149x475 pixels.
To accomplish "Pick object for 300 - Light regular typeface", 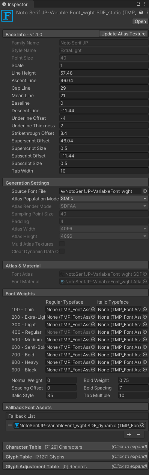I will [93, 325].
